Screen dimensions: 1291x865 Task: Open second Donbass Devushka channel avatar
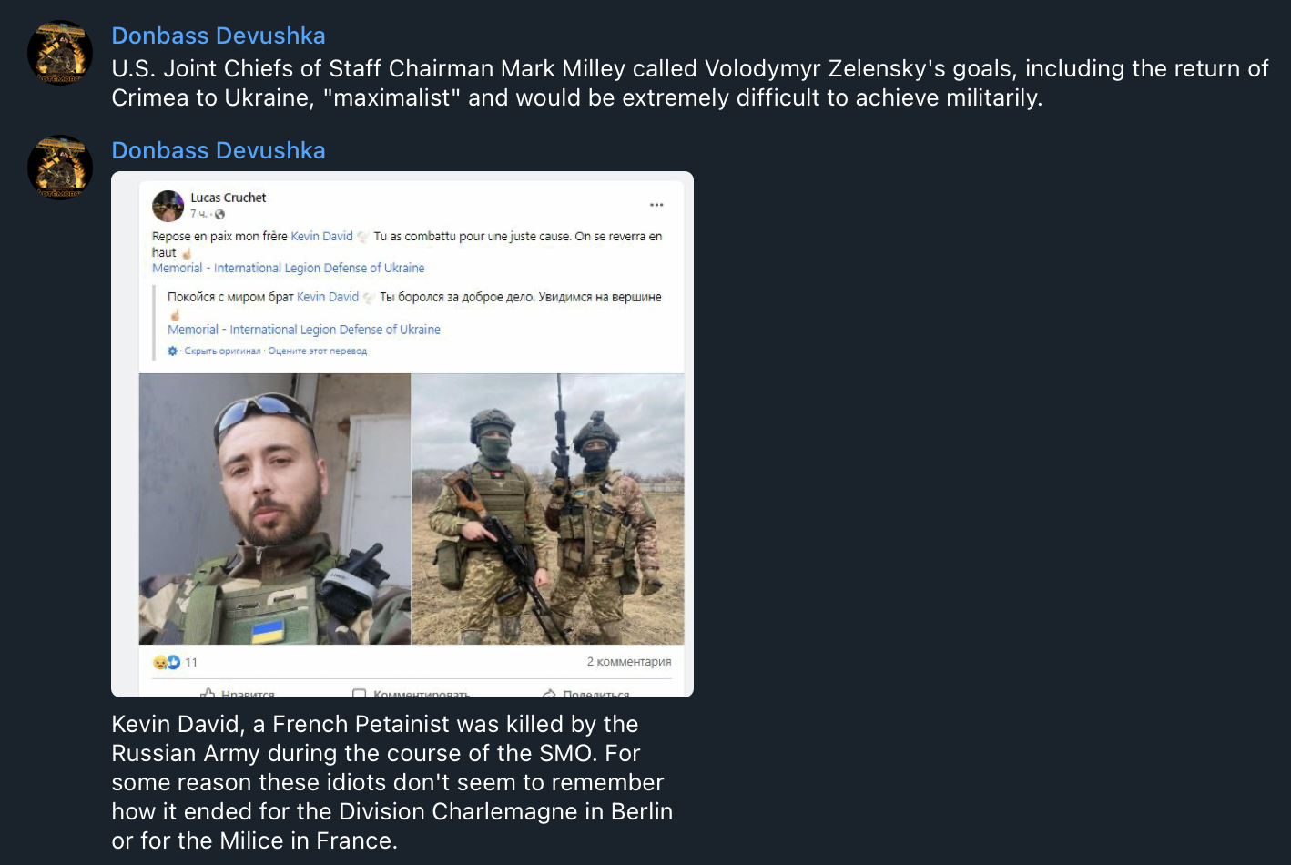tap(60, 168)
